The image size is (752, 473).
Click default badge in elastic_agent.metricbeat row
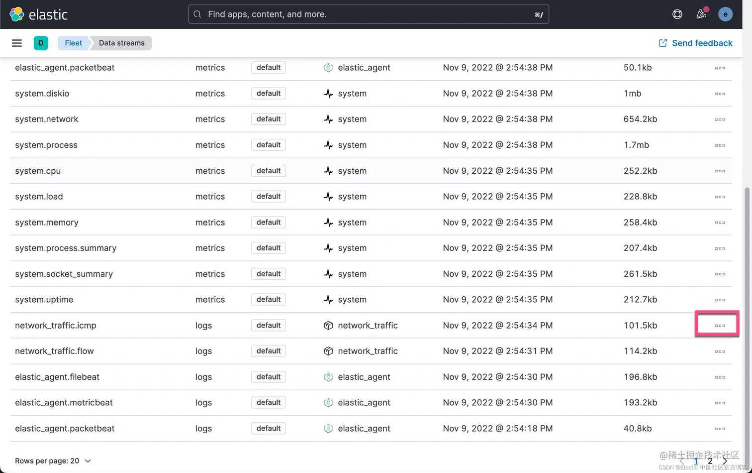[x=269, y=402]
